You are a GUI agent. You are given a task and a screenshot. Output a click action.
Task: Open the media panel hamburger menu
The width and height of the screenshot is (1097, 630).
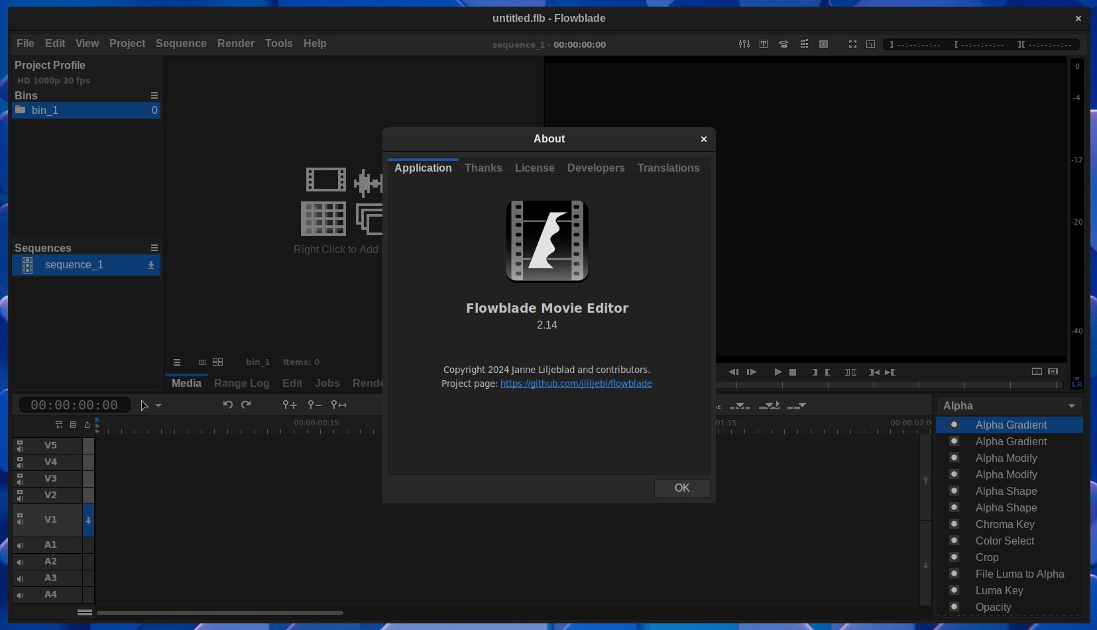177,362
